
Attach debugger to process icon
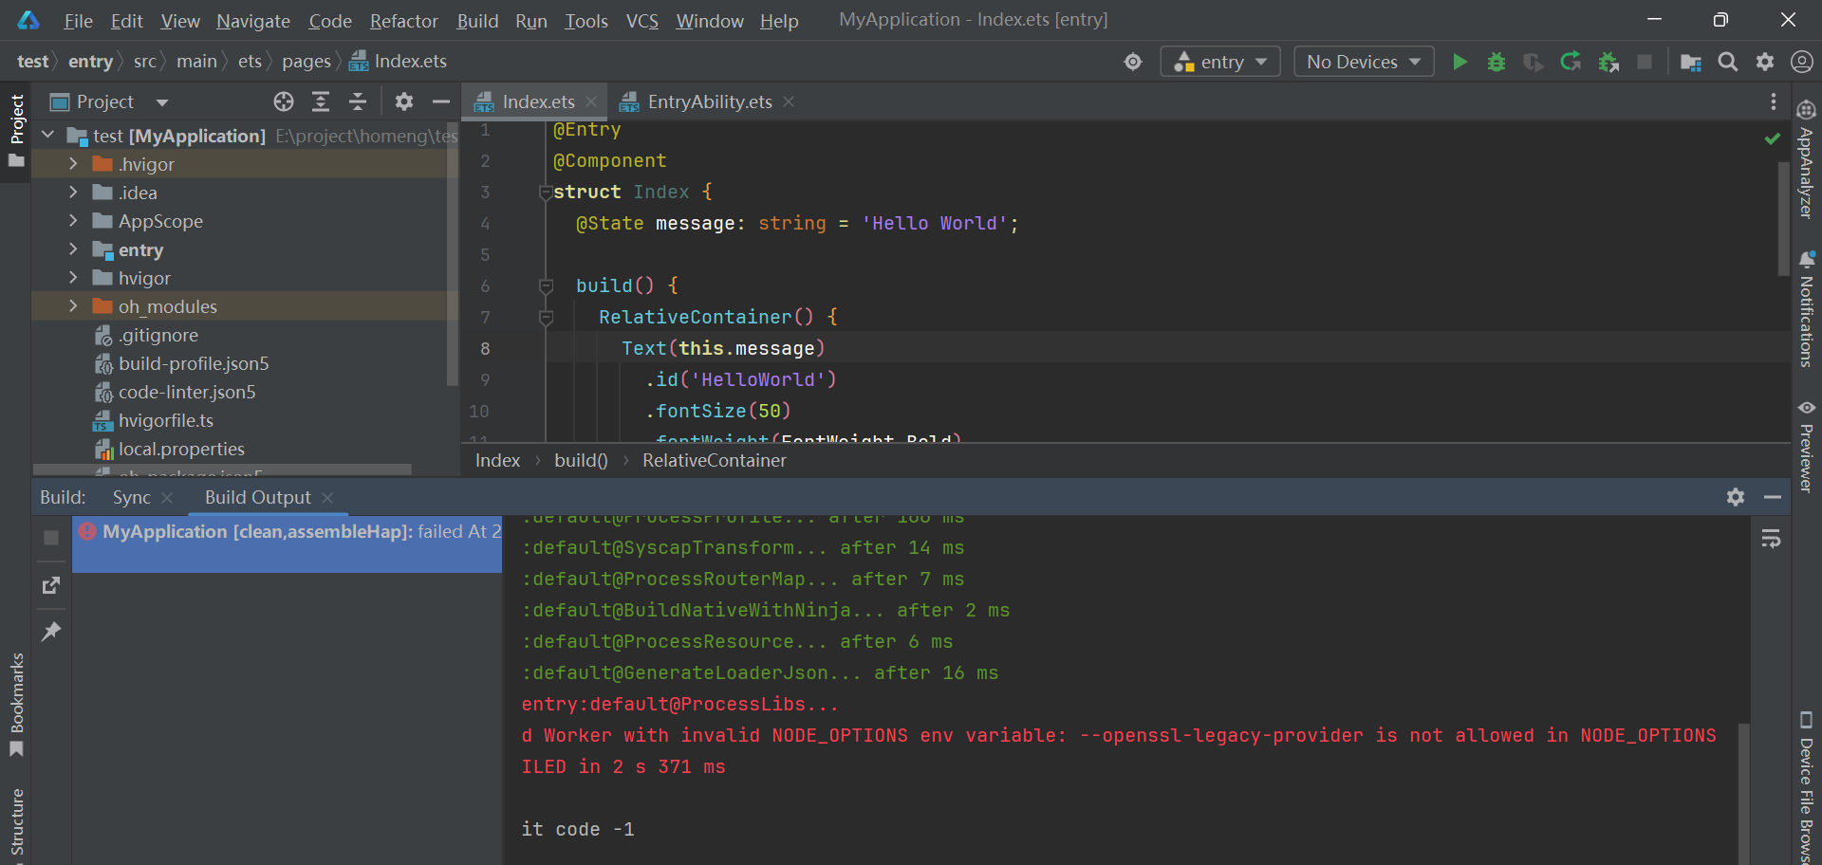tap(1608, 62)
